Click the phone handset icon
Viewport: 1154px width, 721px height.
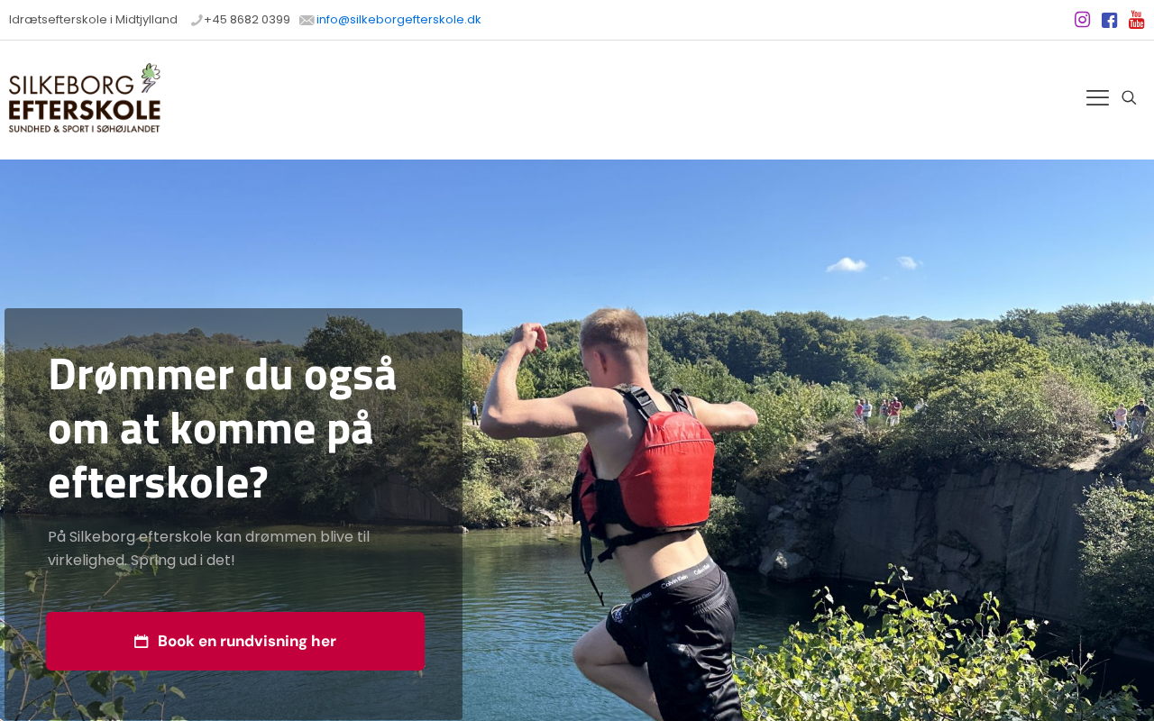point(197,20)
